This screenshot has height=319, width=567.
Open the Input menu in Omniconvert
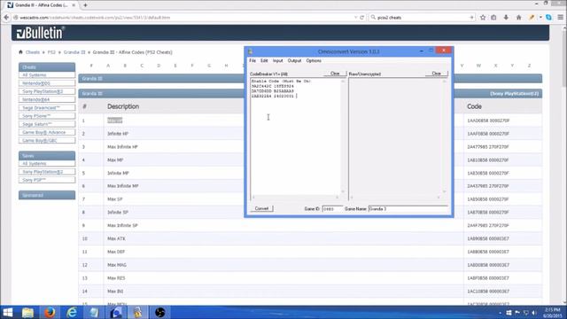[277, 61]
